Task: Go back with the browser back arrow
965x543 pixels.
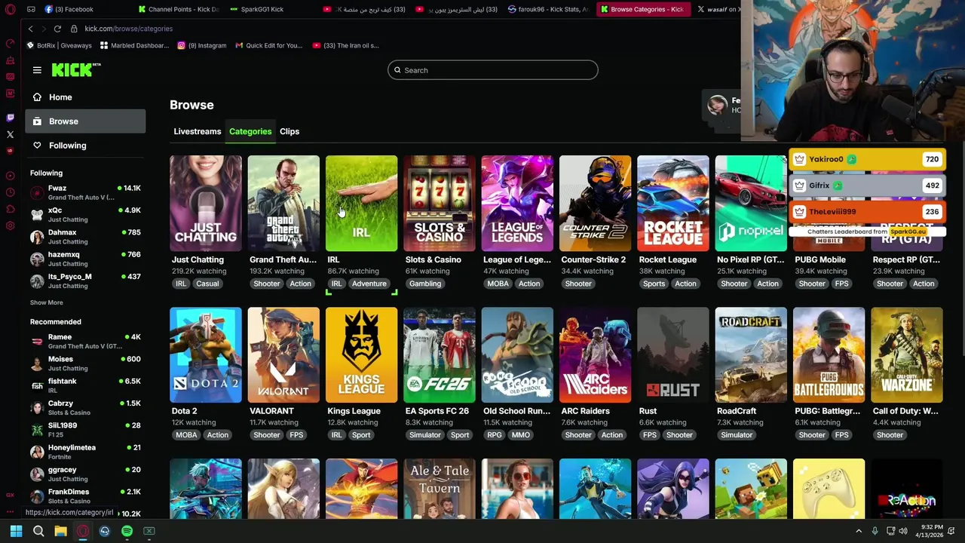Action: (30, 29)
